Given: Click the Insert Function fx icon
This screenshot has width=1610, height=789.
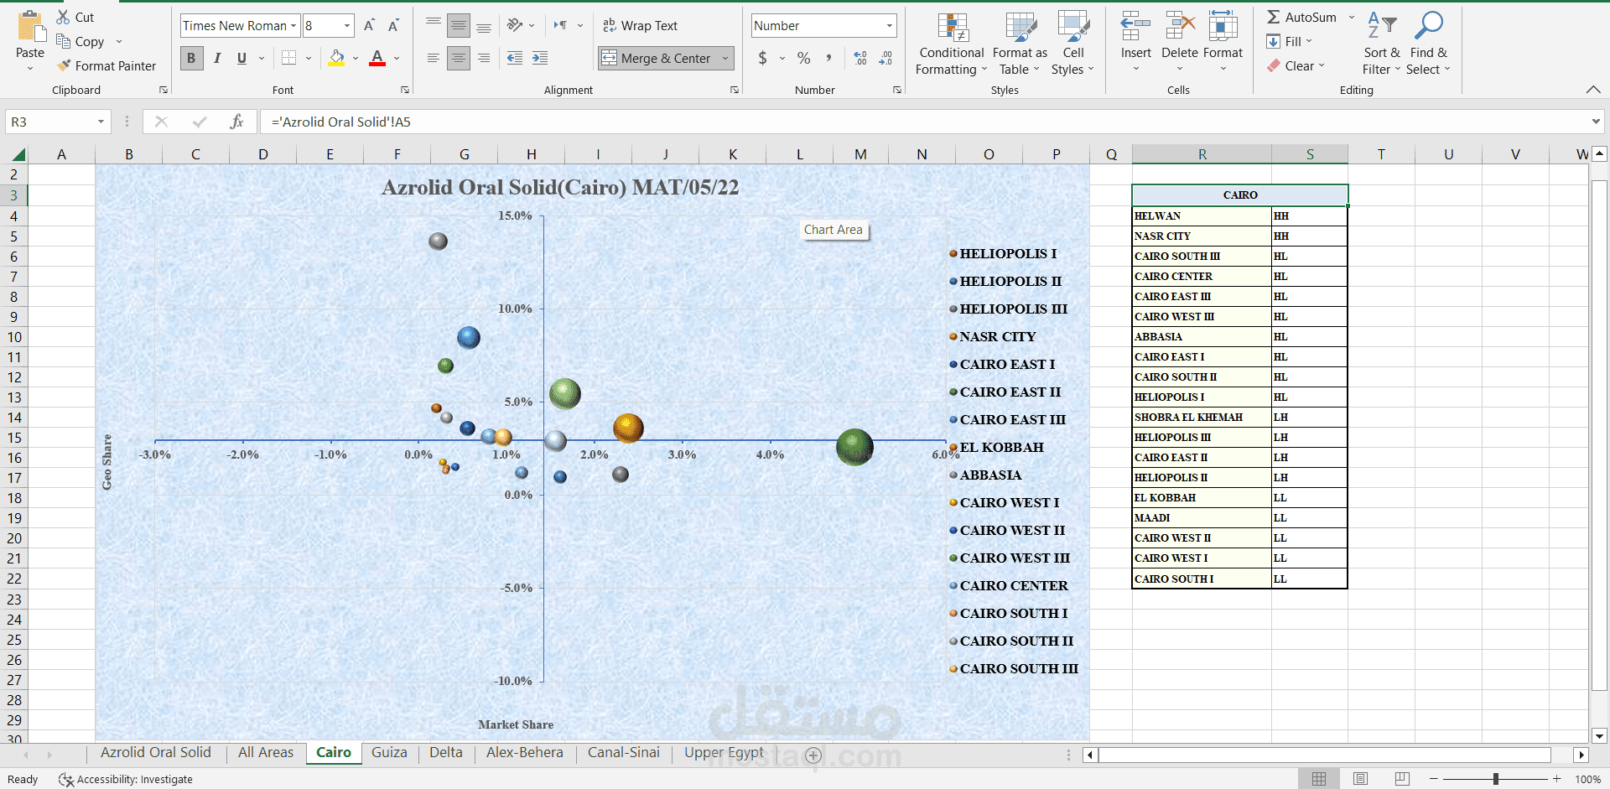Looking at the screenshot, I should pyautogui.click(x=237, y=122).
